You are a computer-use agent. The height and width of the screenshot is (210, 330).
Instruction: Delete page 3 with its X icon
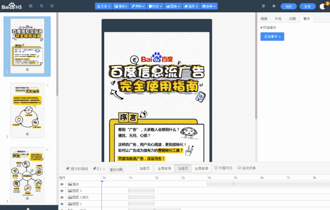click(x=47, y=150)
